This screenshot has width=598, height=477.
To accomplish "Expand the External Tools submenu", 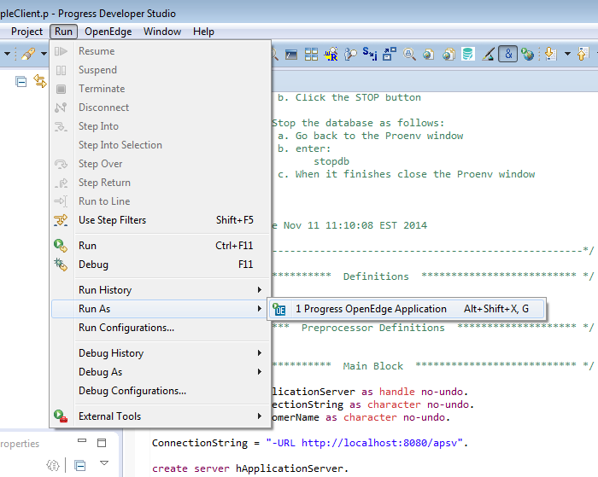I will coord(161,416).
